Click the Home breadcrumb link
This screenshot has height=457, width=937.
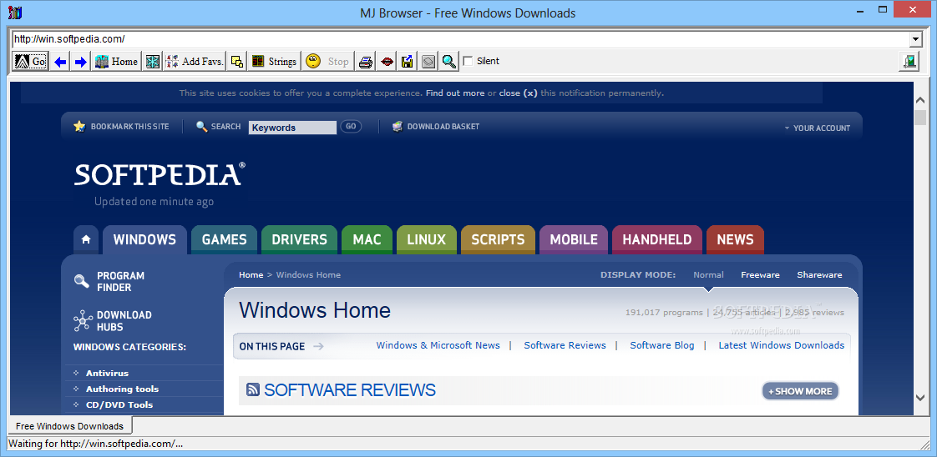(251, 275)
